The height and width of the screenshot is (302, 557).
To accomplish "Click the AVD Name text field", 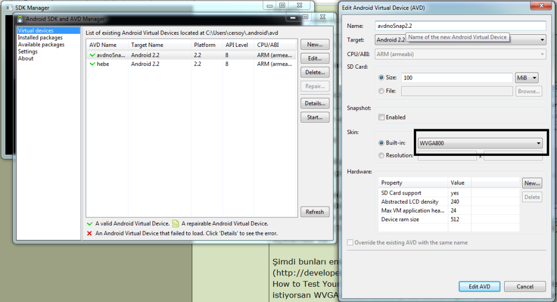I will click(x=460, y=26).
